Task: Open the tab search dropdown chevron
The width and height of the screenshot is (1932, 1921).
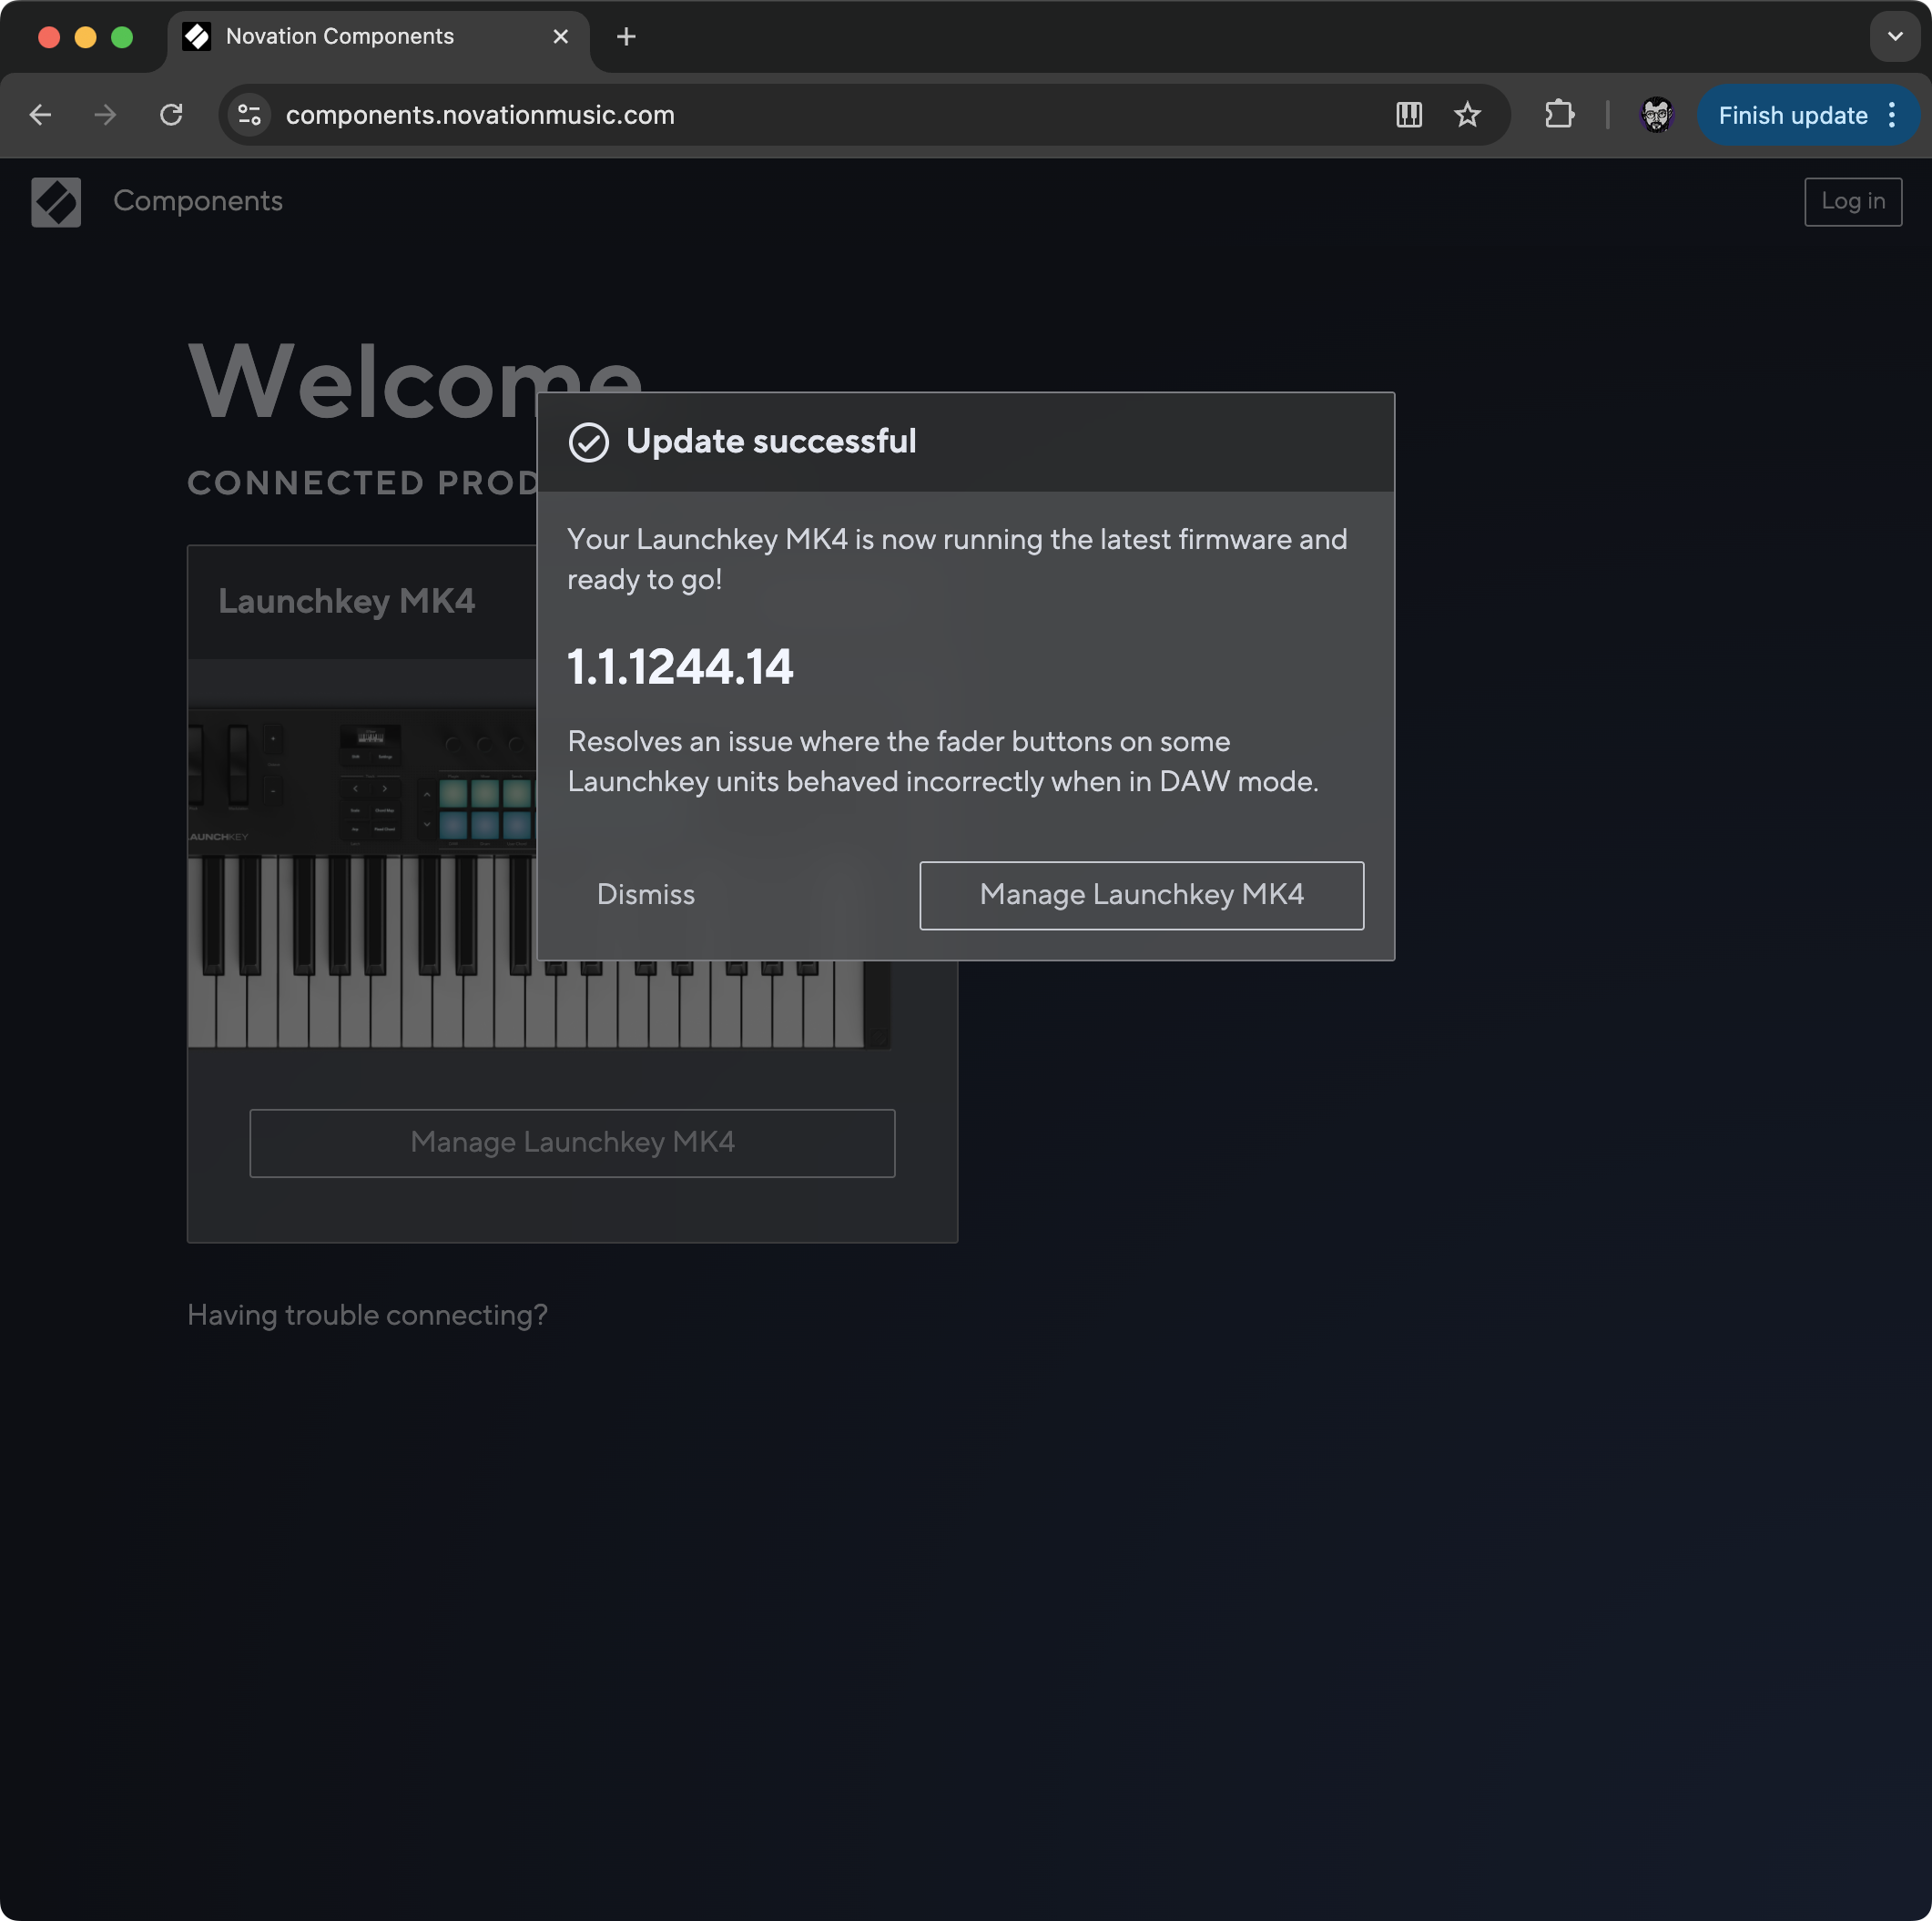Action: (1894, 37)
